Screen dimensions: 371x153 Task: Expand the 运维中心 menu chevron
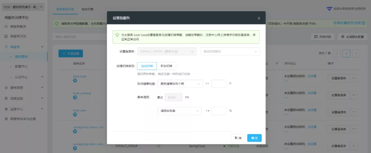click(x=42, y=109)
